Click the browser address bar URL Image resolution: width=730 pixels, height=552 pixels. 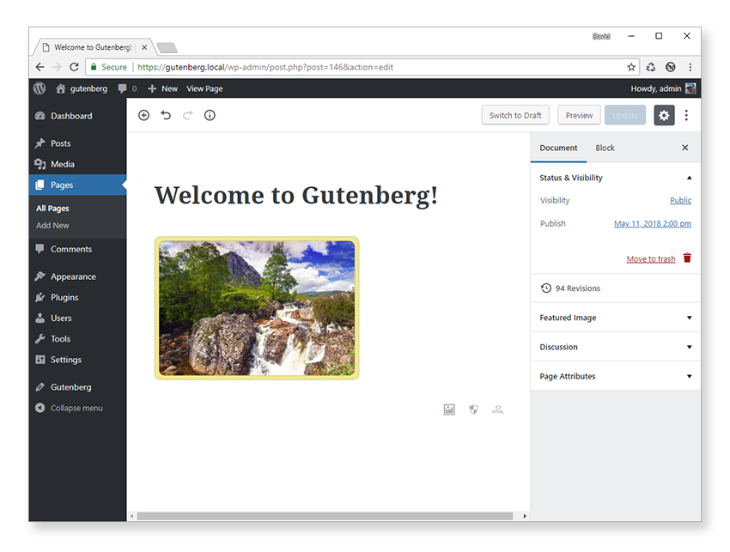coord(265,67)
